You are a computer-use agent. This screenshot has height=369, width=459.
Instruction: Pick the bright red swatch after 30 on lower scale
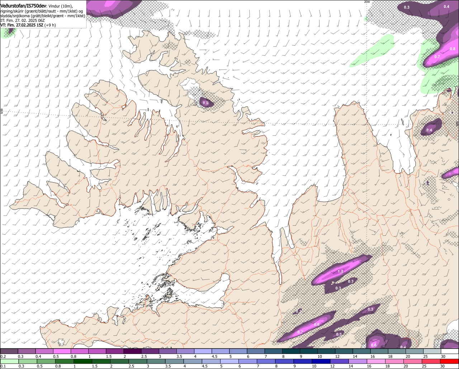pyautogui.click(x=450, y=361)
